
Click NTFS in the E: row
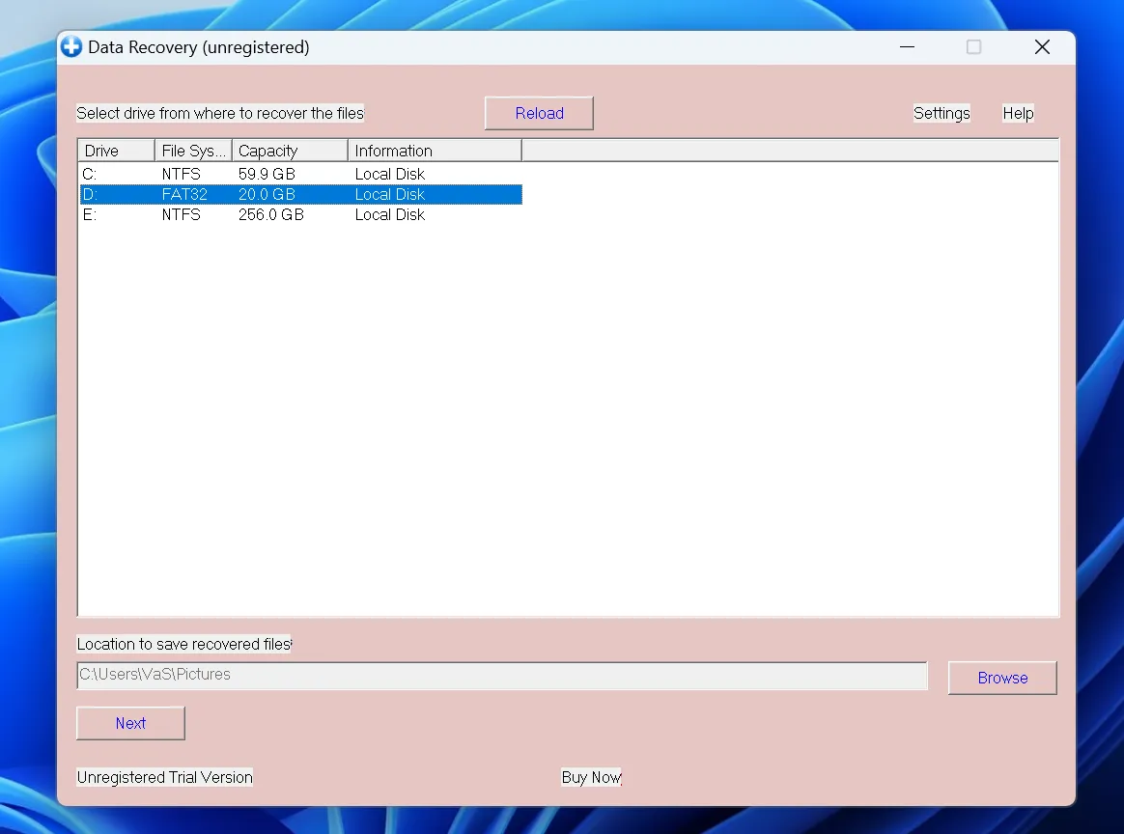pyautogui.click(x=181, y=215)
